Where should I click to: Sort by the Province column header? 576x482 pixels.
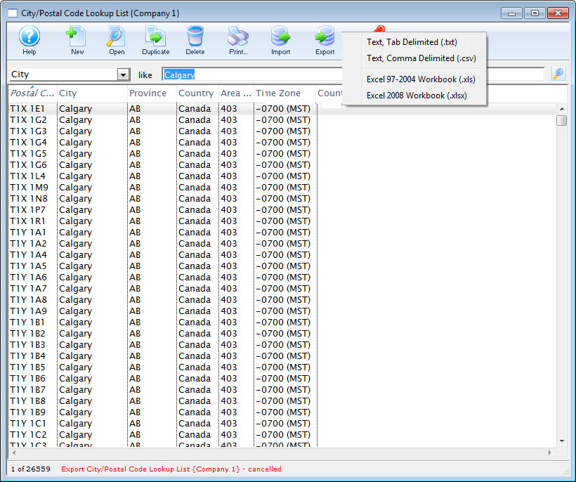coord(152,93)
